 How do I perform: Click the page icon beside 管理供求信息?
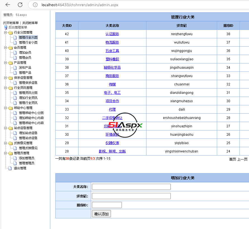pos(15,83)
